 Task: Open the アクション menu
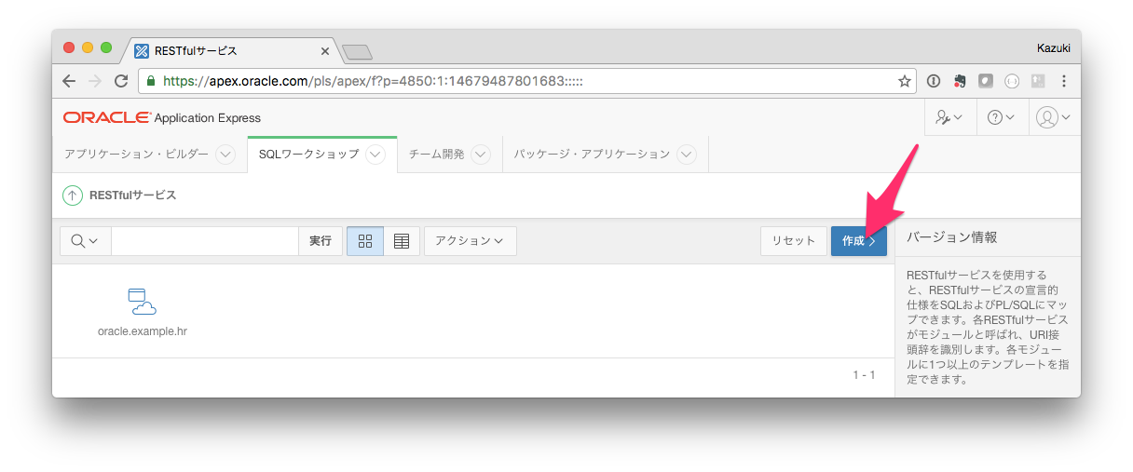(470, 241)
